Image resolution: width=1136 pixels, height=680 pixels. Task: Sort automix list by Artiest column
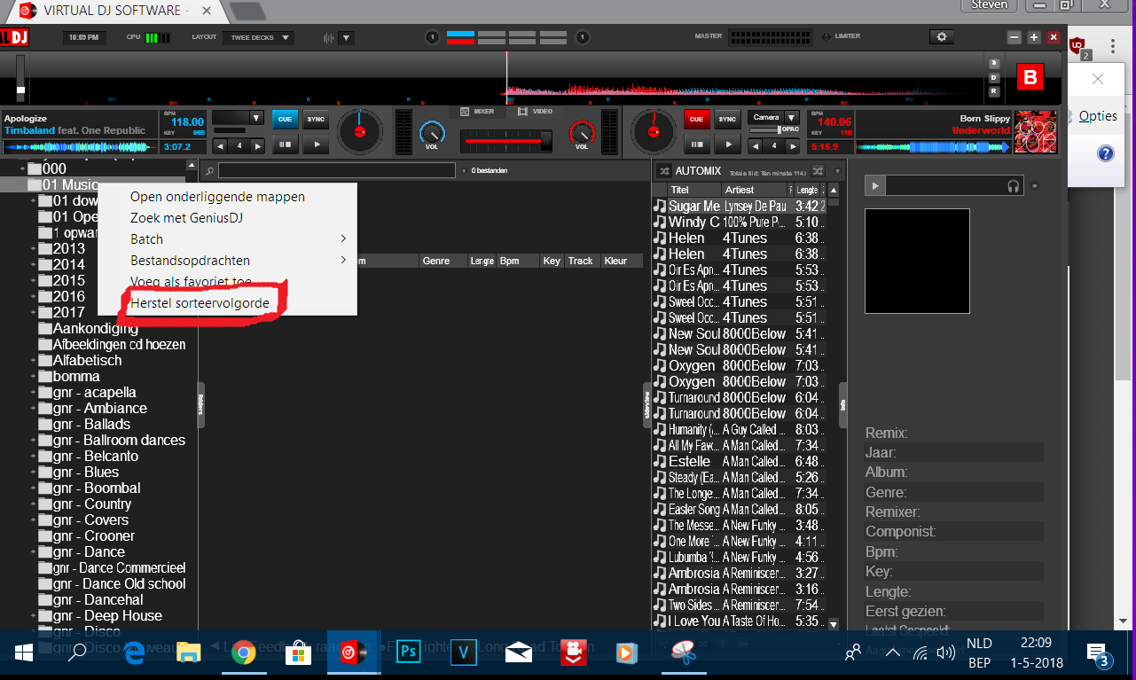click(754, 190)
